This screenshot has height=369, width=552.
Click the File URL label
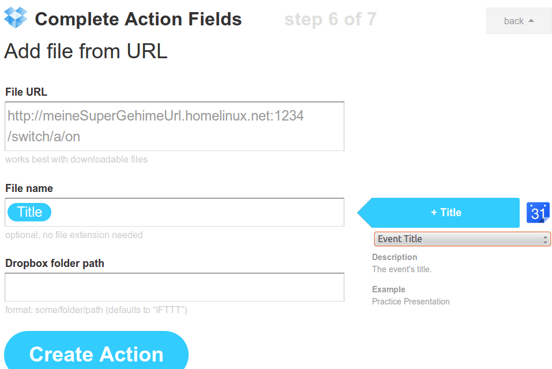point(26,92)
